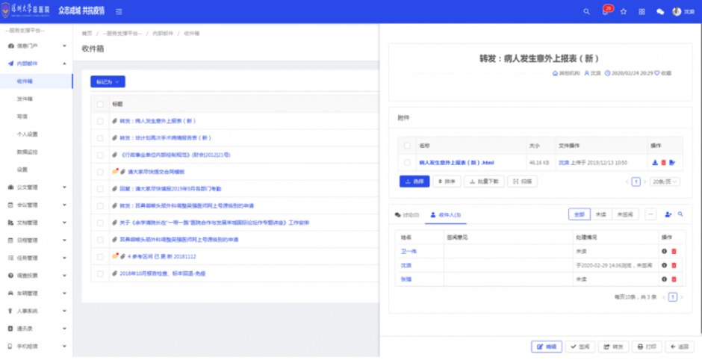This screenshot has height=360, width=702.
Task: Filter recipients by 未读 tab
Action: click(601, 214)
